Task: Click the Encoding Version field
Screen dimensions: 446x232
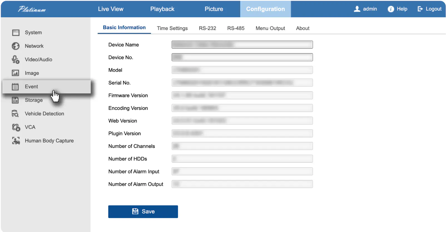Action: (x=242, y=108)
